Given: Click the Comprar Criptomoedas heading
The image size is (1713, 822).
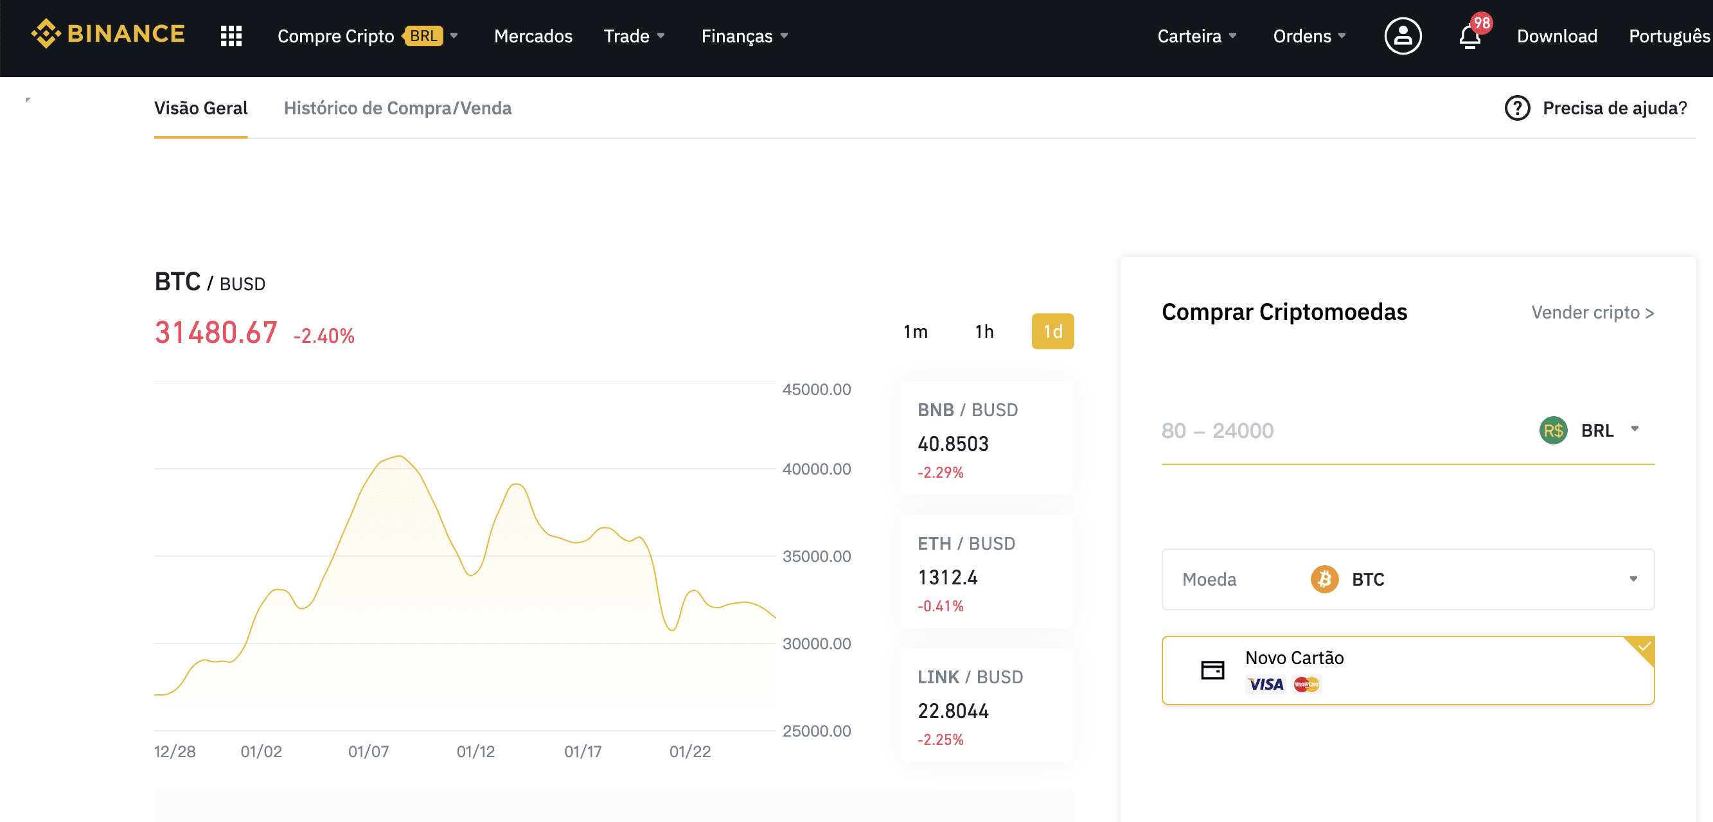Looking at the screenshot, I should point(1284,311).
